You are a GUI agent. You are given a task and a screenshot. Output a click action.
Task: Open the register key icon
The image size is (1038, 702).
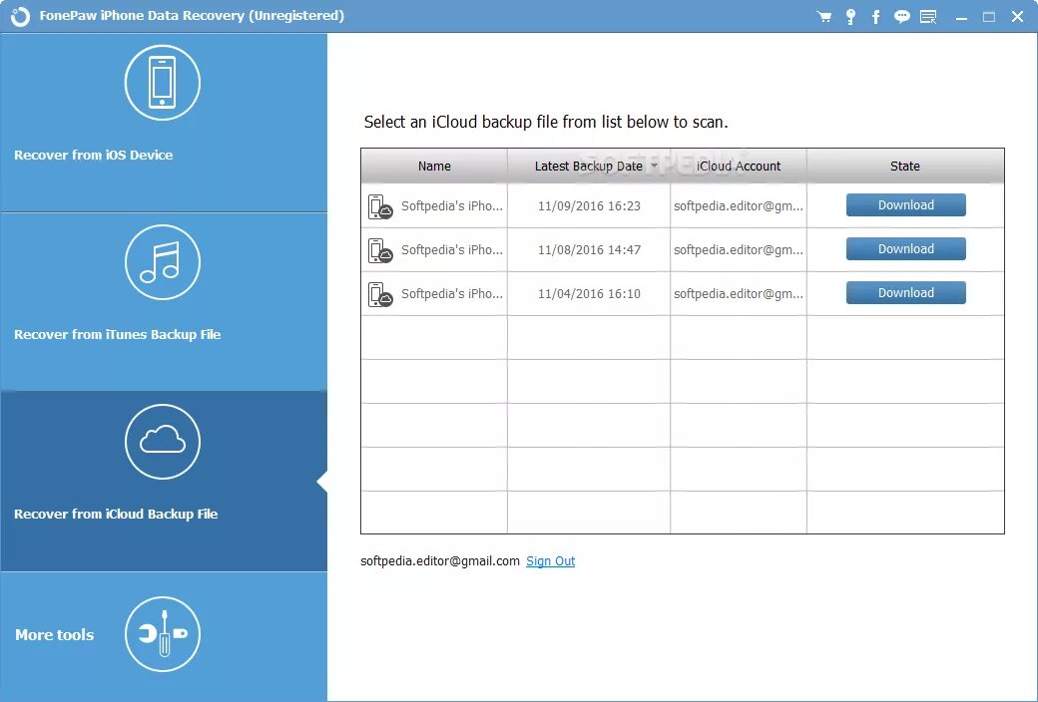point(850,17)
